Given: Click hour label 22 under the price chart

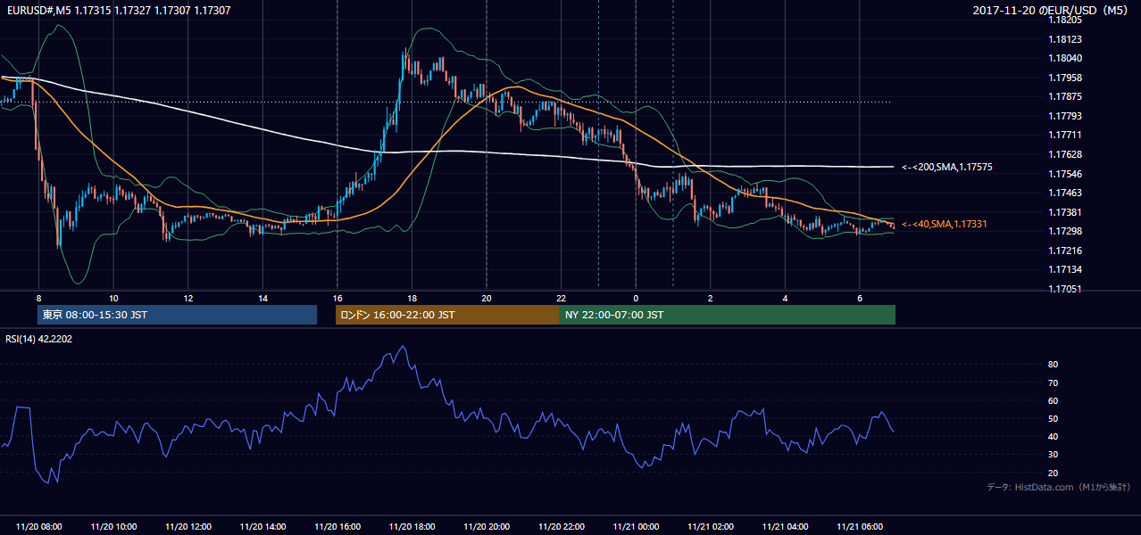Looking at the screenshot, I should point(561,298).
